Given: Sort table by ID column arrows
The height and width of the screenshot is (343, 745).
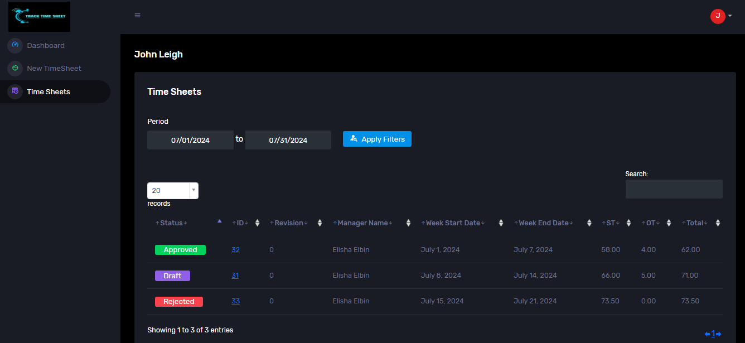Looking at the screenshot, I should click(257, 223).
